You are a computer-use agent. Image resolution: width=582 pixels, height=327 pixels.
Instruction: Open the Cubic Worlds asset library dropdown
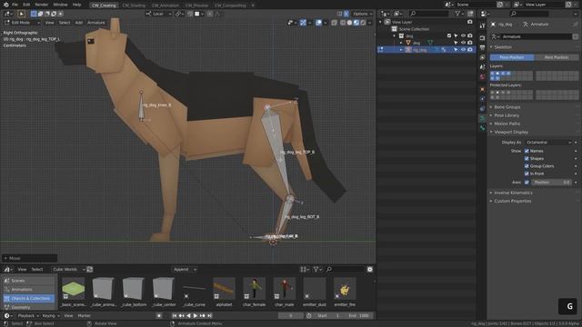click(68, 270)
